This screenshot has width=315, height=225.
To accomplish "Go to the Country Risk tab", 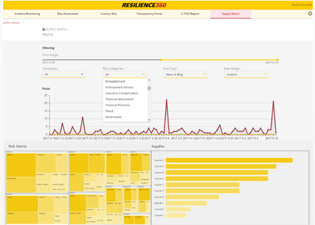I will pyautogui.click(x=109, y=14).
